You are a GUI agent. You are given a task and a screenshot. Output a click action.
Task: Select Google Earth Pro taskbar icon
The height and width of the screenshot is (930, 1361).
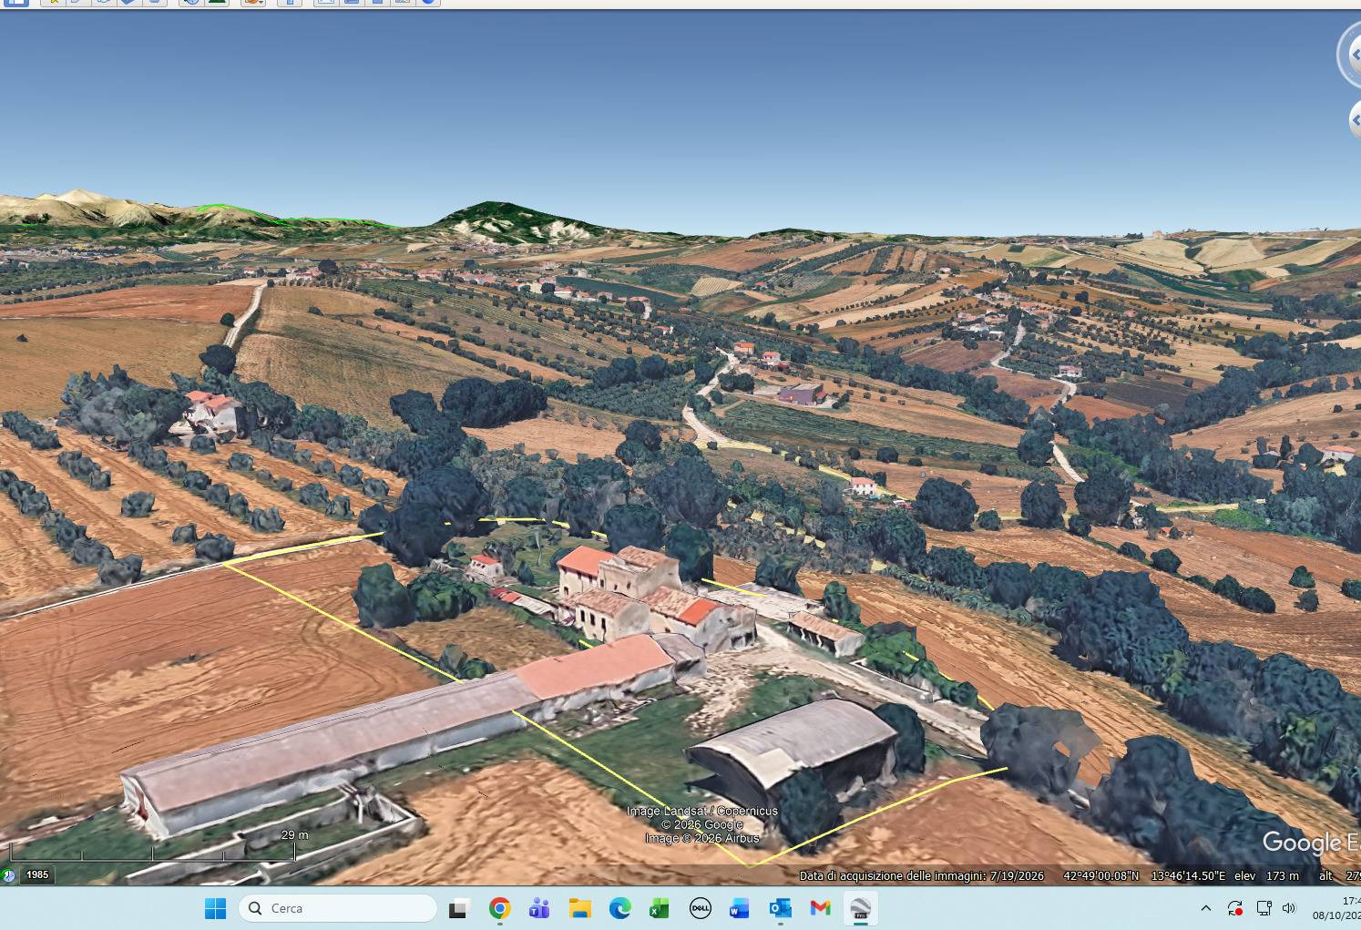pyautogui.click(x=860, y=908)
